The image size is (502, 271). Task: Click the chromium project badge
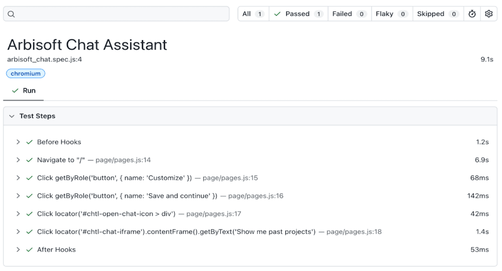25,73
